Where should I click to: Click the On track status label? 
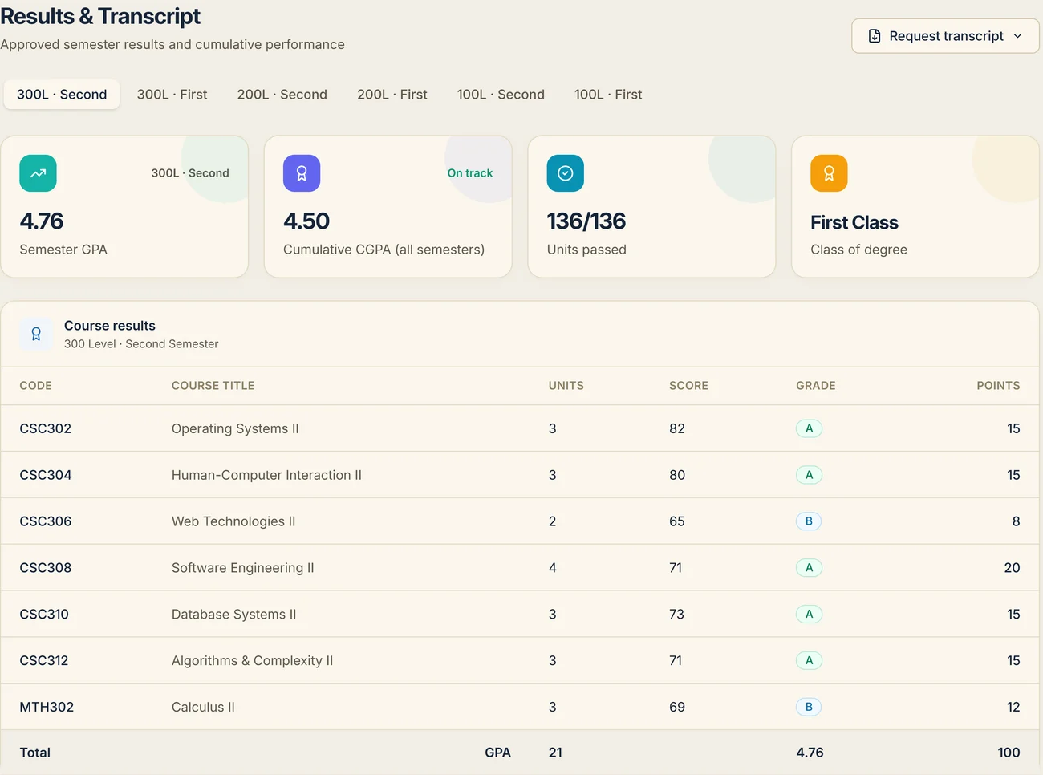470,173
